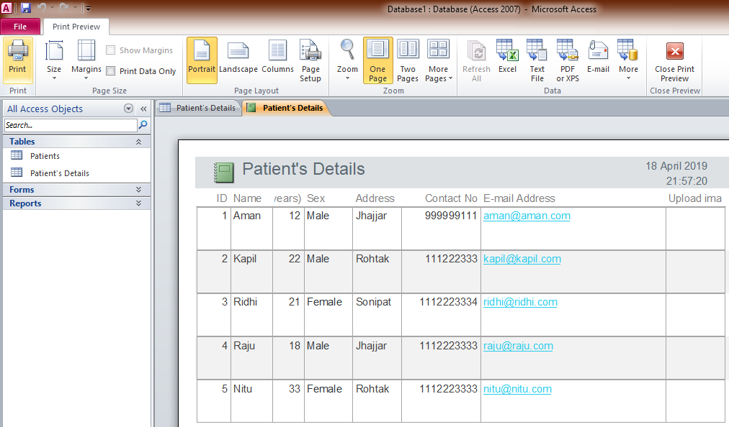Viewport: 729px width, 427px height.
Task: Expand the Forms section in navigation pane
Action: tap(22, 189)
